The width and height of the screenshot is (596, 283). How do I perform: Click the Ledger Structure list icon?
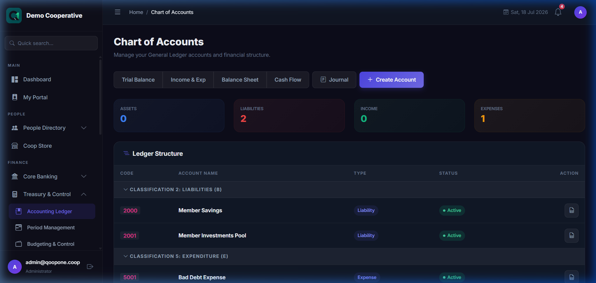pos(126,153)
